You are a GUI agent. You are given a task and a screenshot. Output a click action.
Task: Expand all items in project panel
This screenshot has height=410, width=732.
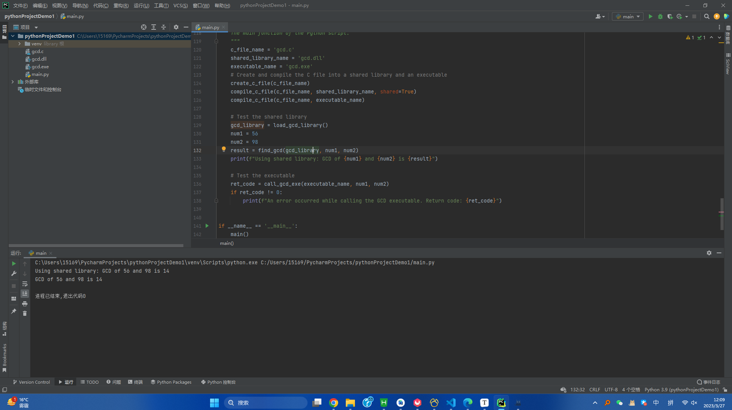(x=154, y=27)
